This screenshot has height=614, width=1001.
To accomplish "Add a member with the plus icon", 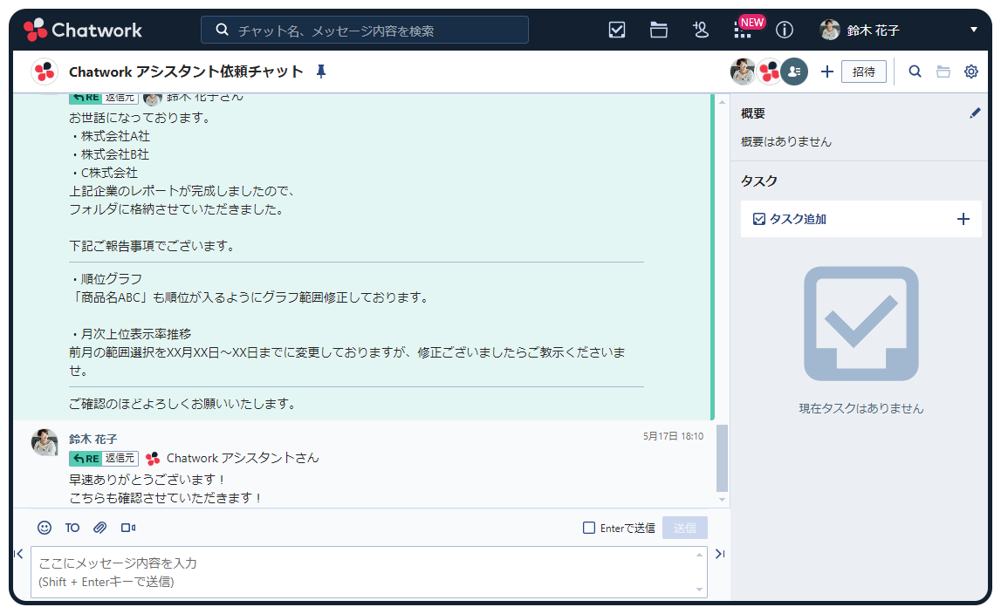I will coord(826,72).
